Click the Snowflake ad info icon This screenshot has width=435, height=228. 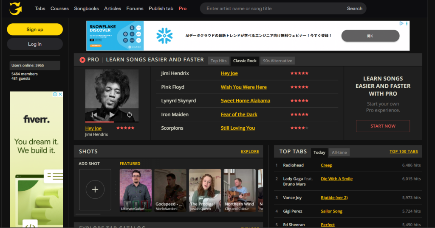[401, 24]
